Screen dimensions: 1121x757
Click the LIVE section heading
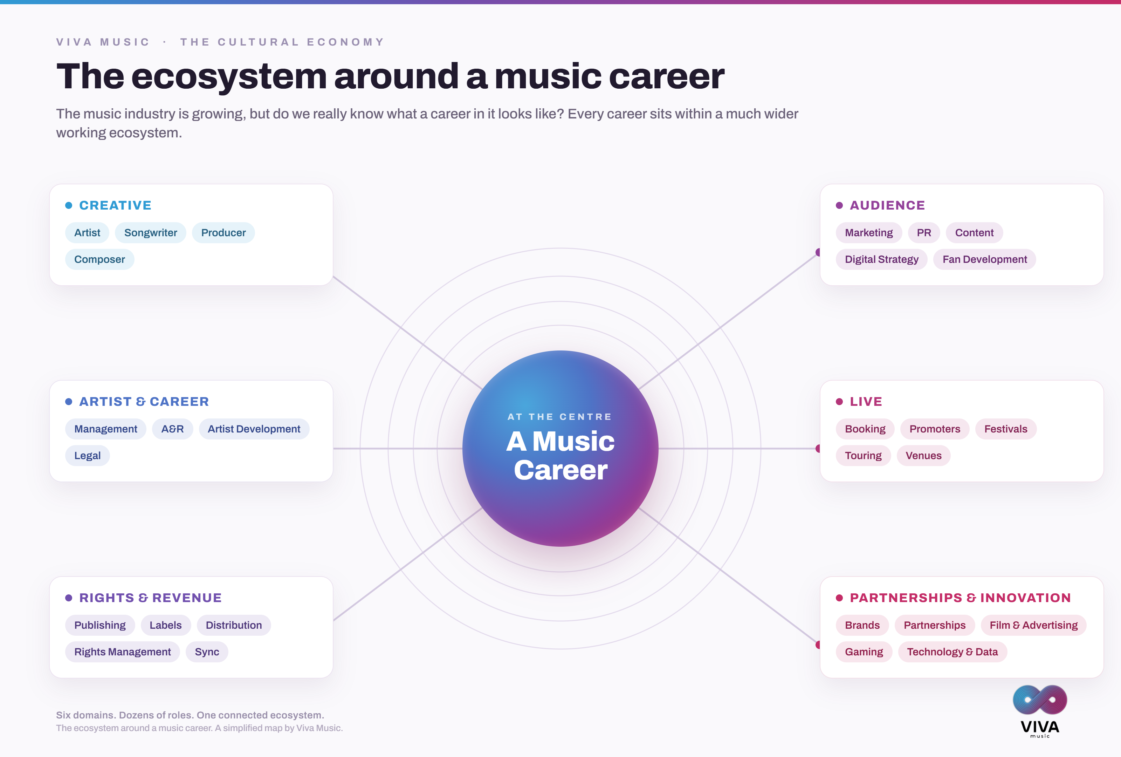pos(866,402)
